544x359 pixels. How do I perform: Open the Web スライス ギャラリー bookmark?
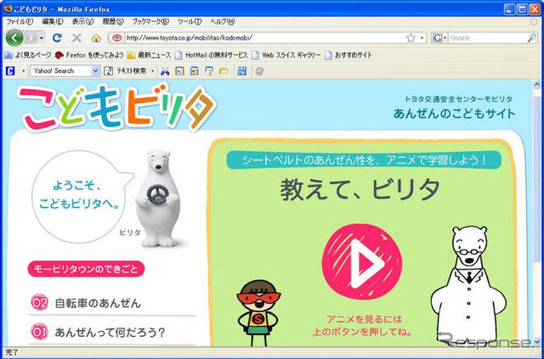pos(286,55)
